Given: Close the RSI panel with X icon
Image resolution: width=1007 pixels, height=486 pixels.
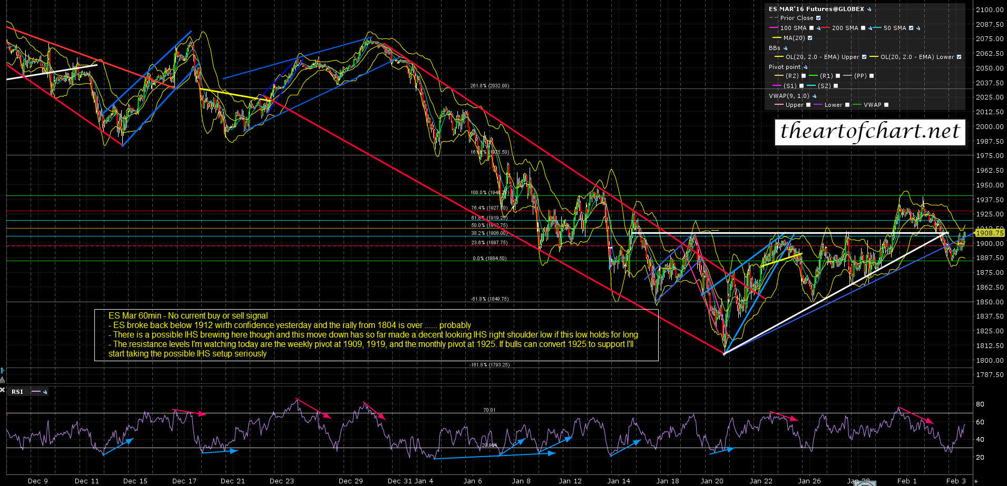Looking at the screenshot, I should [3, 391].
